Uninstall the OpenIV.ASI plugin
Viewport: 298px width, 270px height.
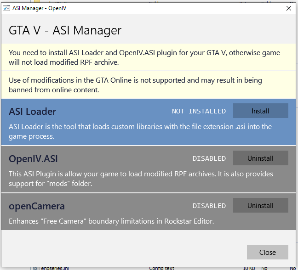click(260, 158)
